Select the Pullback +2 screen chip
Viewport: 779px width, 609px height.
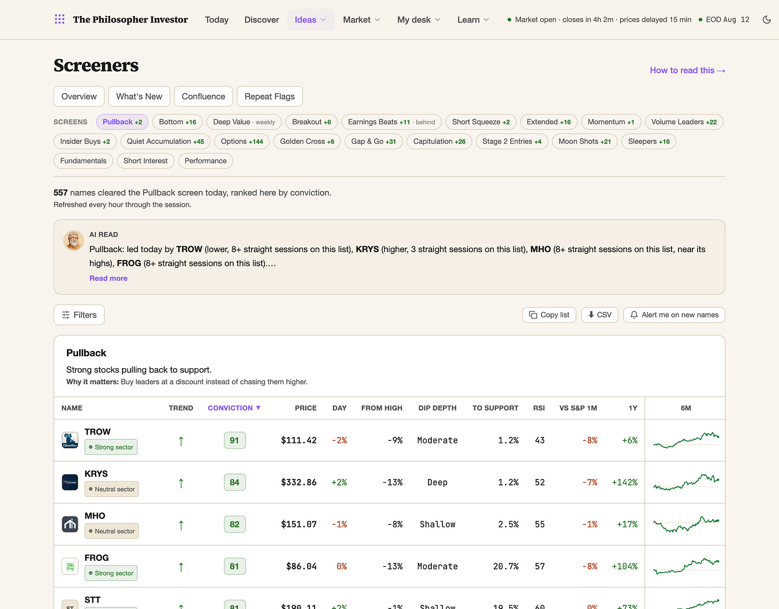tap(123, 122)
